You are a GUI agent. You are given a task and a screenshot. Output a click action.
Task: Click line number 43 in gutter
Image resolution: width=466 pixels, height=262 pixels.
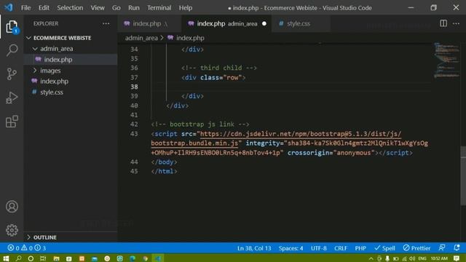[x=134, y=134]
